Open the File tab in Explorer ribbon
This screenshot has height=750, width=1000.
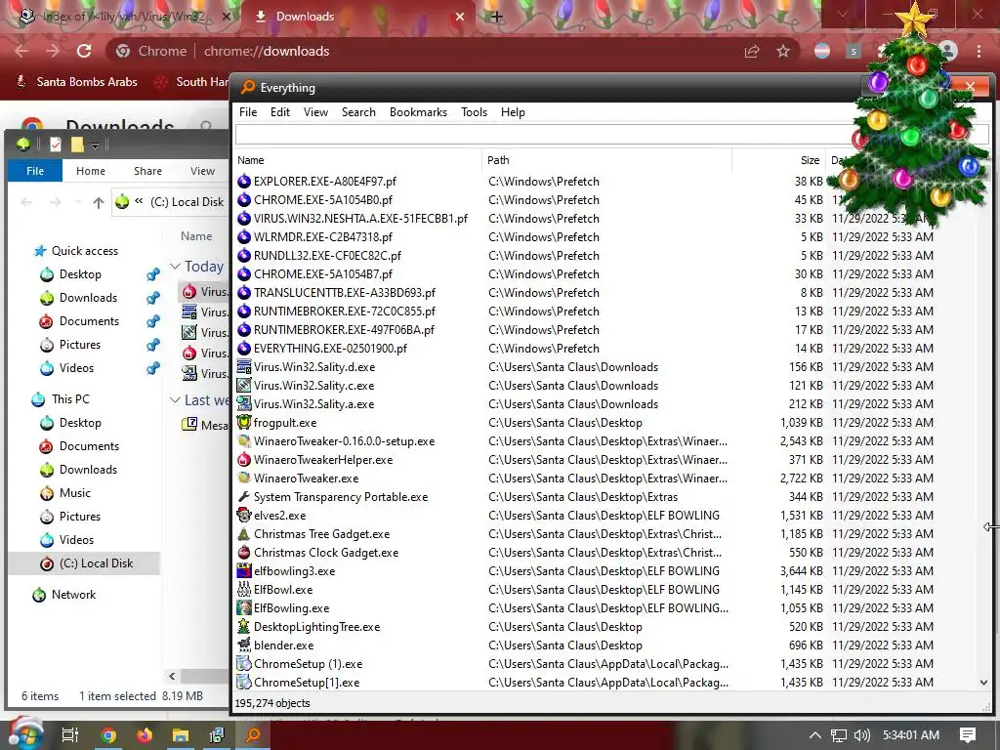tap(35, 171)
